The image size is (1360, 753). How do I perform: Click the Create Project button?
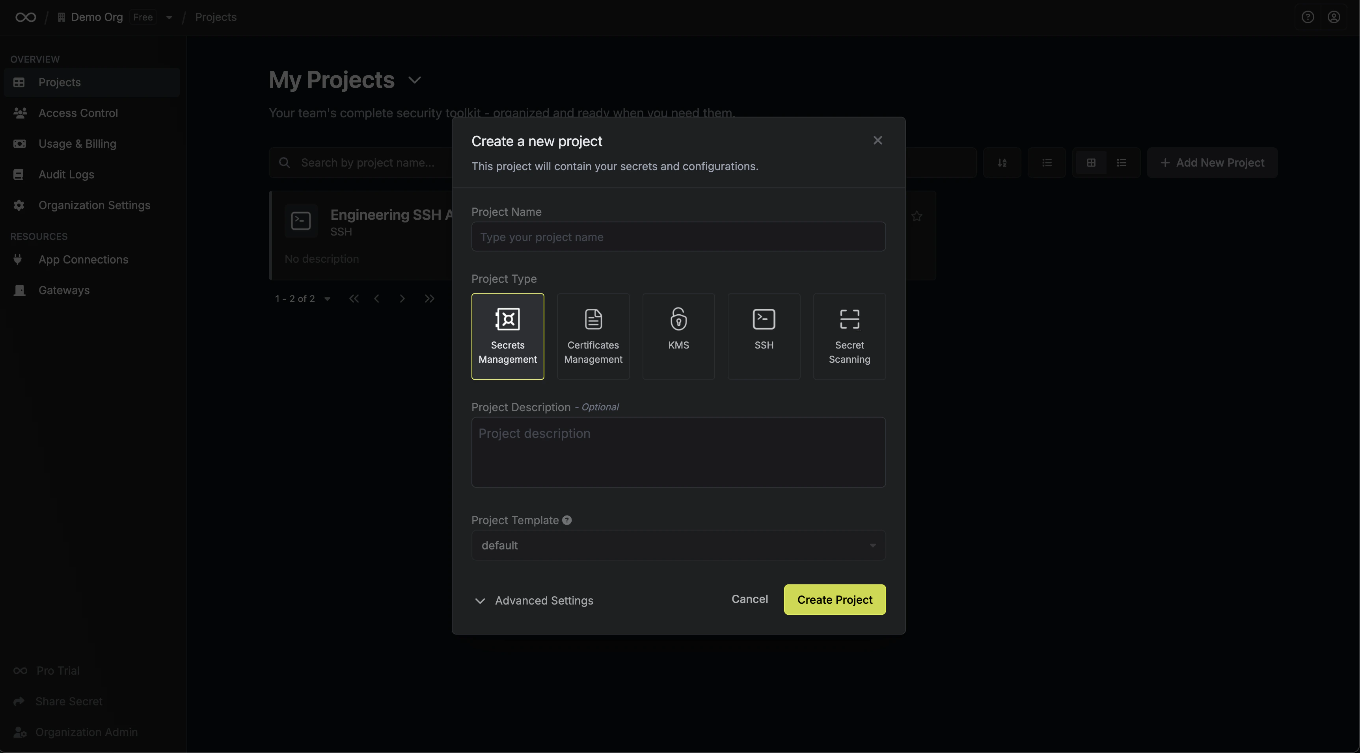coord(835,599)
